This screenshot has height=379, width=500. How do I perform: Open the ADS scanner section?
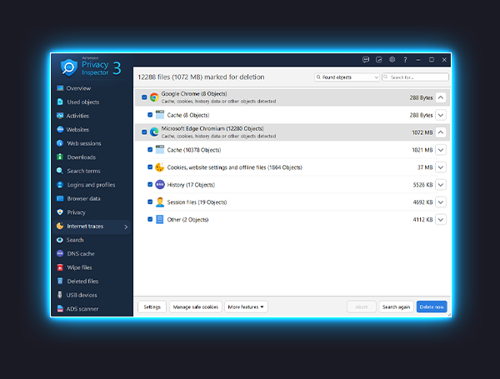tap(82, 309)
